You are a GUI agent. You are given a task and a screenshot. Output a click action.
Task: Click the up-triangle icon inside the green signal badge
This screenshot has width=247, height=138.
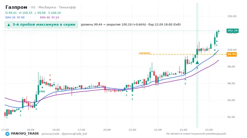click(x=9, y=25)
